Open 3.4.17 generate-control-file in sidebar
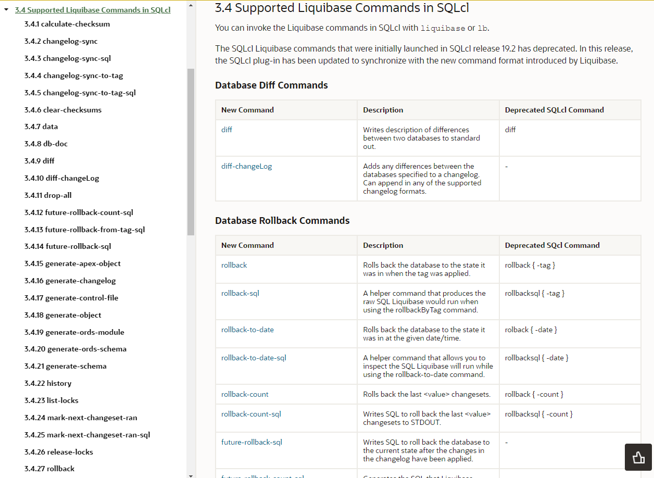 pos(71,298)
